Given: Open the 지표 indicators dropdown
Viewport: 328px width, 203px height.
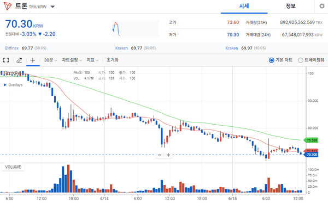Looking at the screenshot, I should tap(92, 60).
